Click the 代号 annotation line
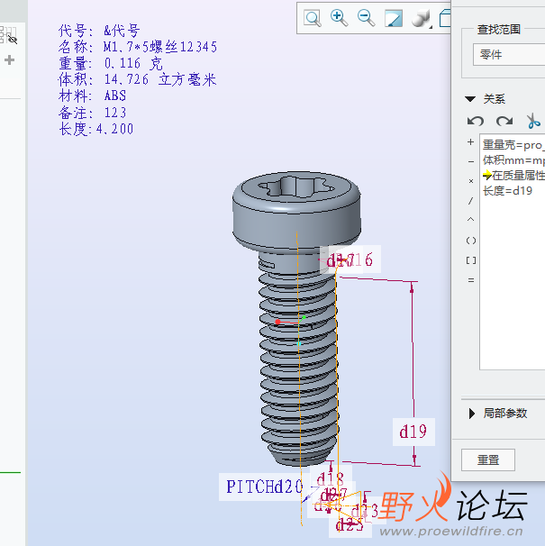Viewport: 545px width, 546px height. (x=99, y=31)
